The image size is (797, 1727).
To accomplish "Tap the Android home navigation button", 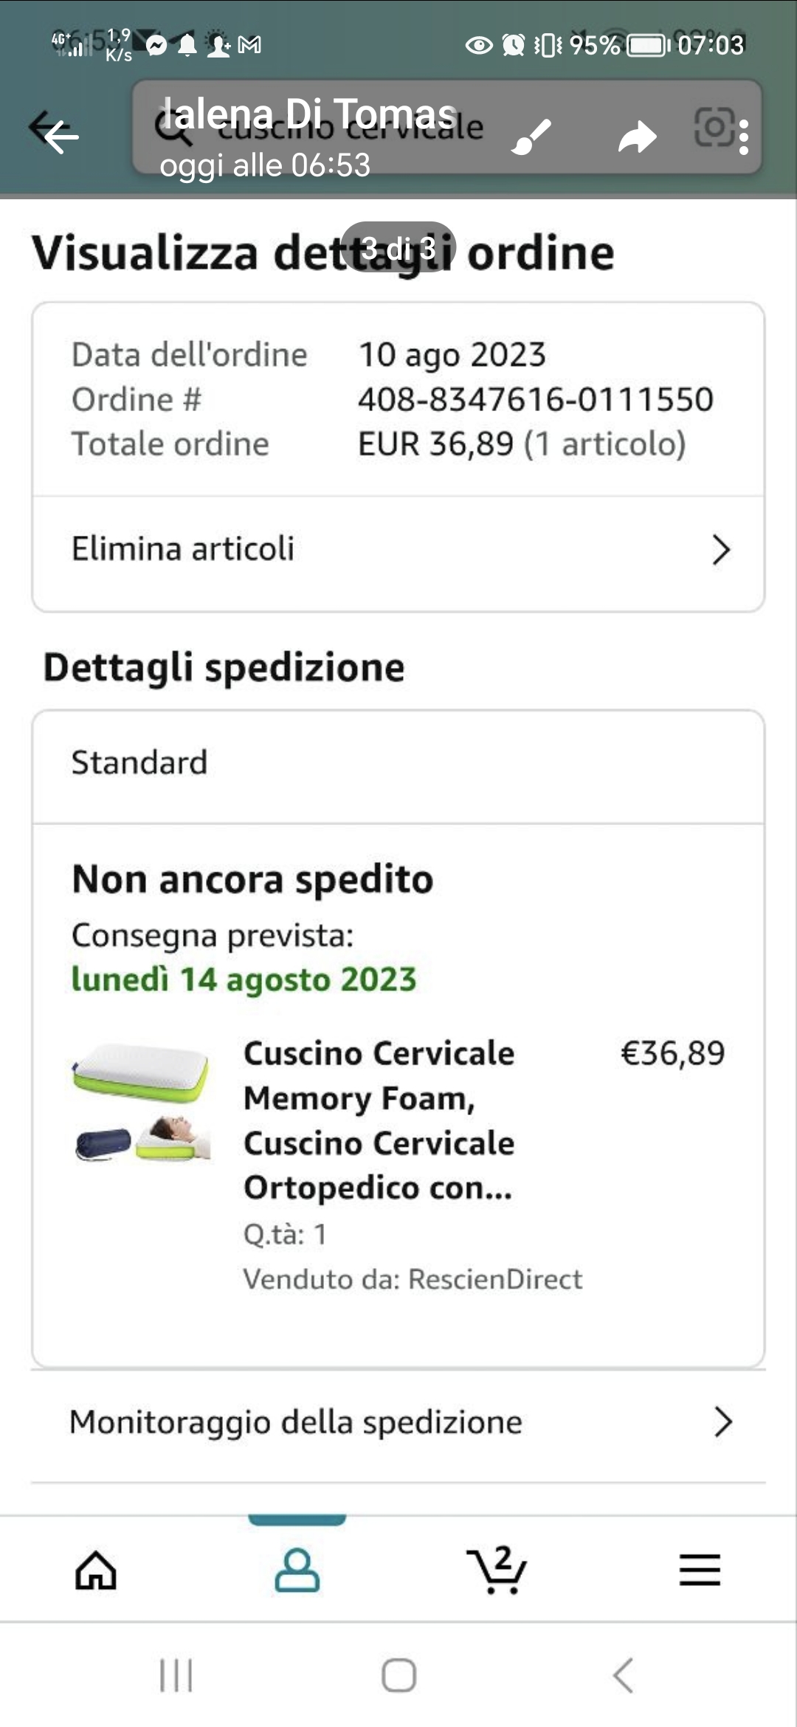I will 398,1675.
